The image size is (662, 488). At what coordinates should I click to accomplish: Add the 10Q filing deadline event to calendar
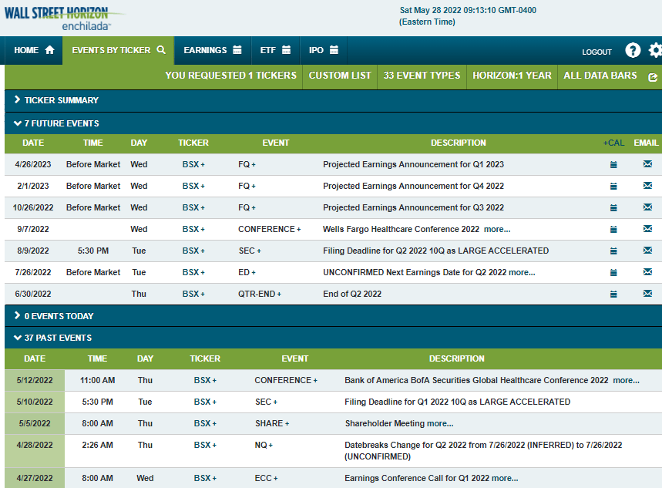coord(613,251)
